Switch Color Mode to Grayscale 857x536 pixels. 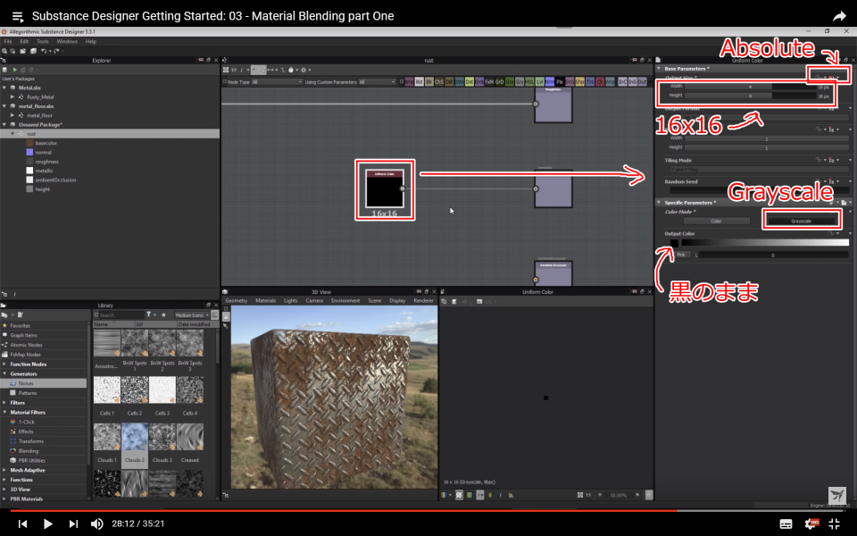[802, 221]
